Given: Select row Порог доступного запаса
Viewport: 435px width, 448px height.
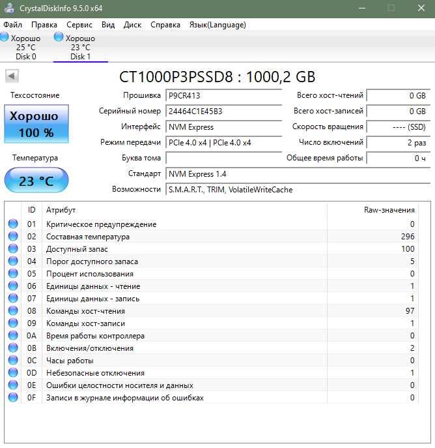Looking at the screenshot, I should click(212, 261).
